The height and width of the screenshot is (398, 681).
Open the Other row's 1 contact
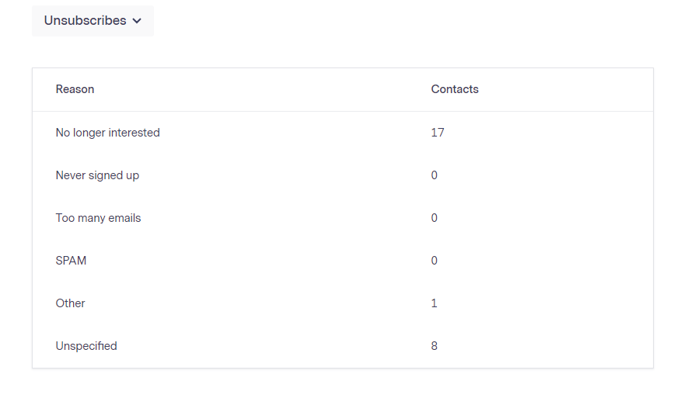(435, 303)
